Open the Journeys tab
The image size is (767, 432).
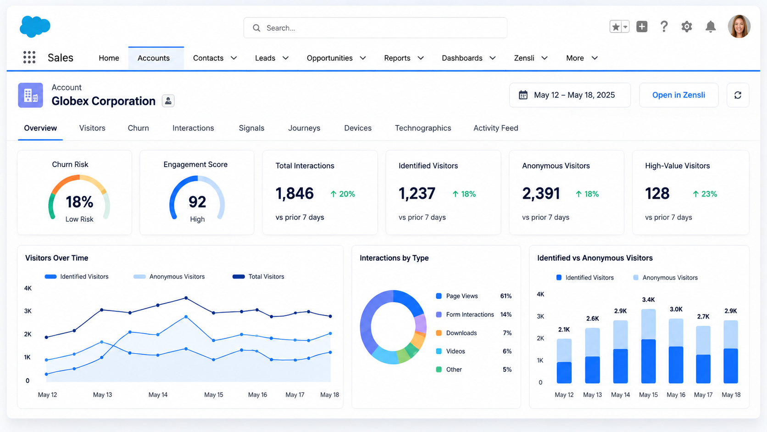point(304,128)
